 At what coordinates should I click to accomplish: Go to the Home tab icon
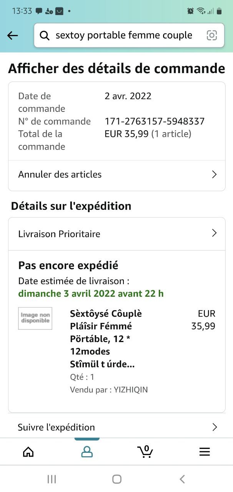pyautogui.click(x=28, y=452)
